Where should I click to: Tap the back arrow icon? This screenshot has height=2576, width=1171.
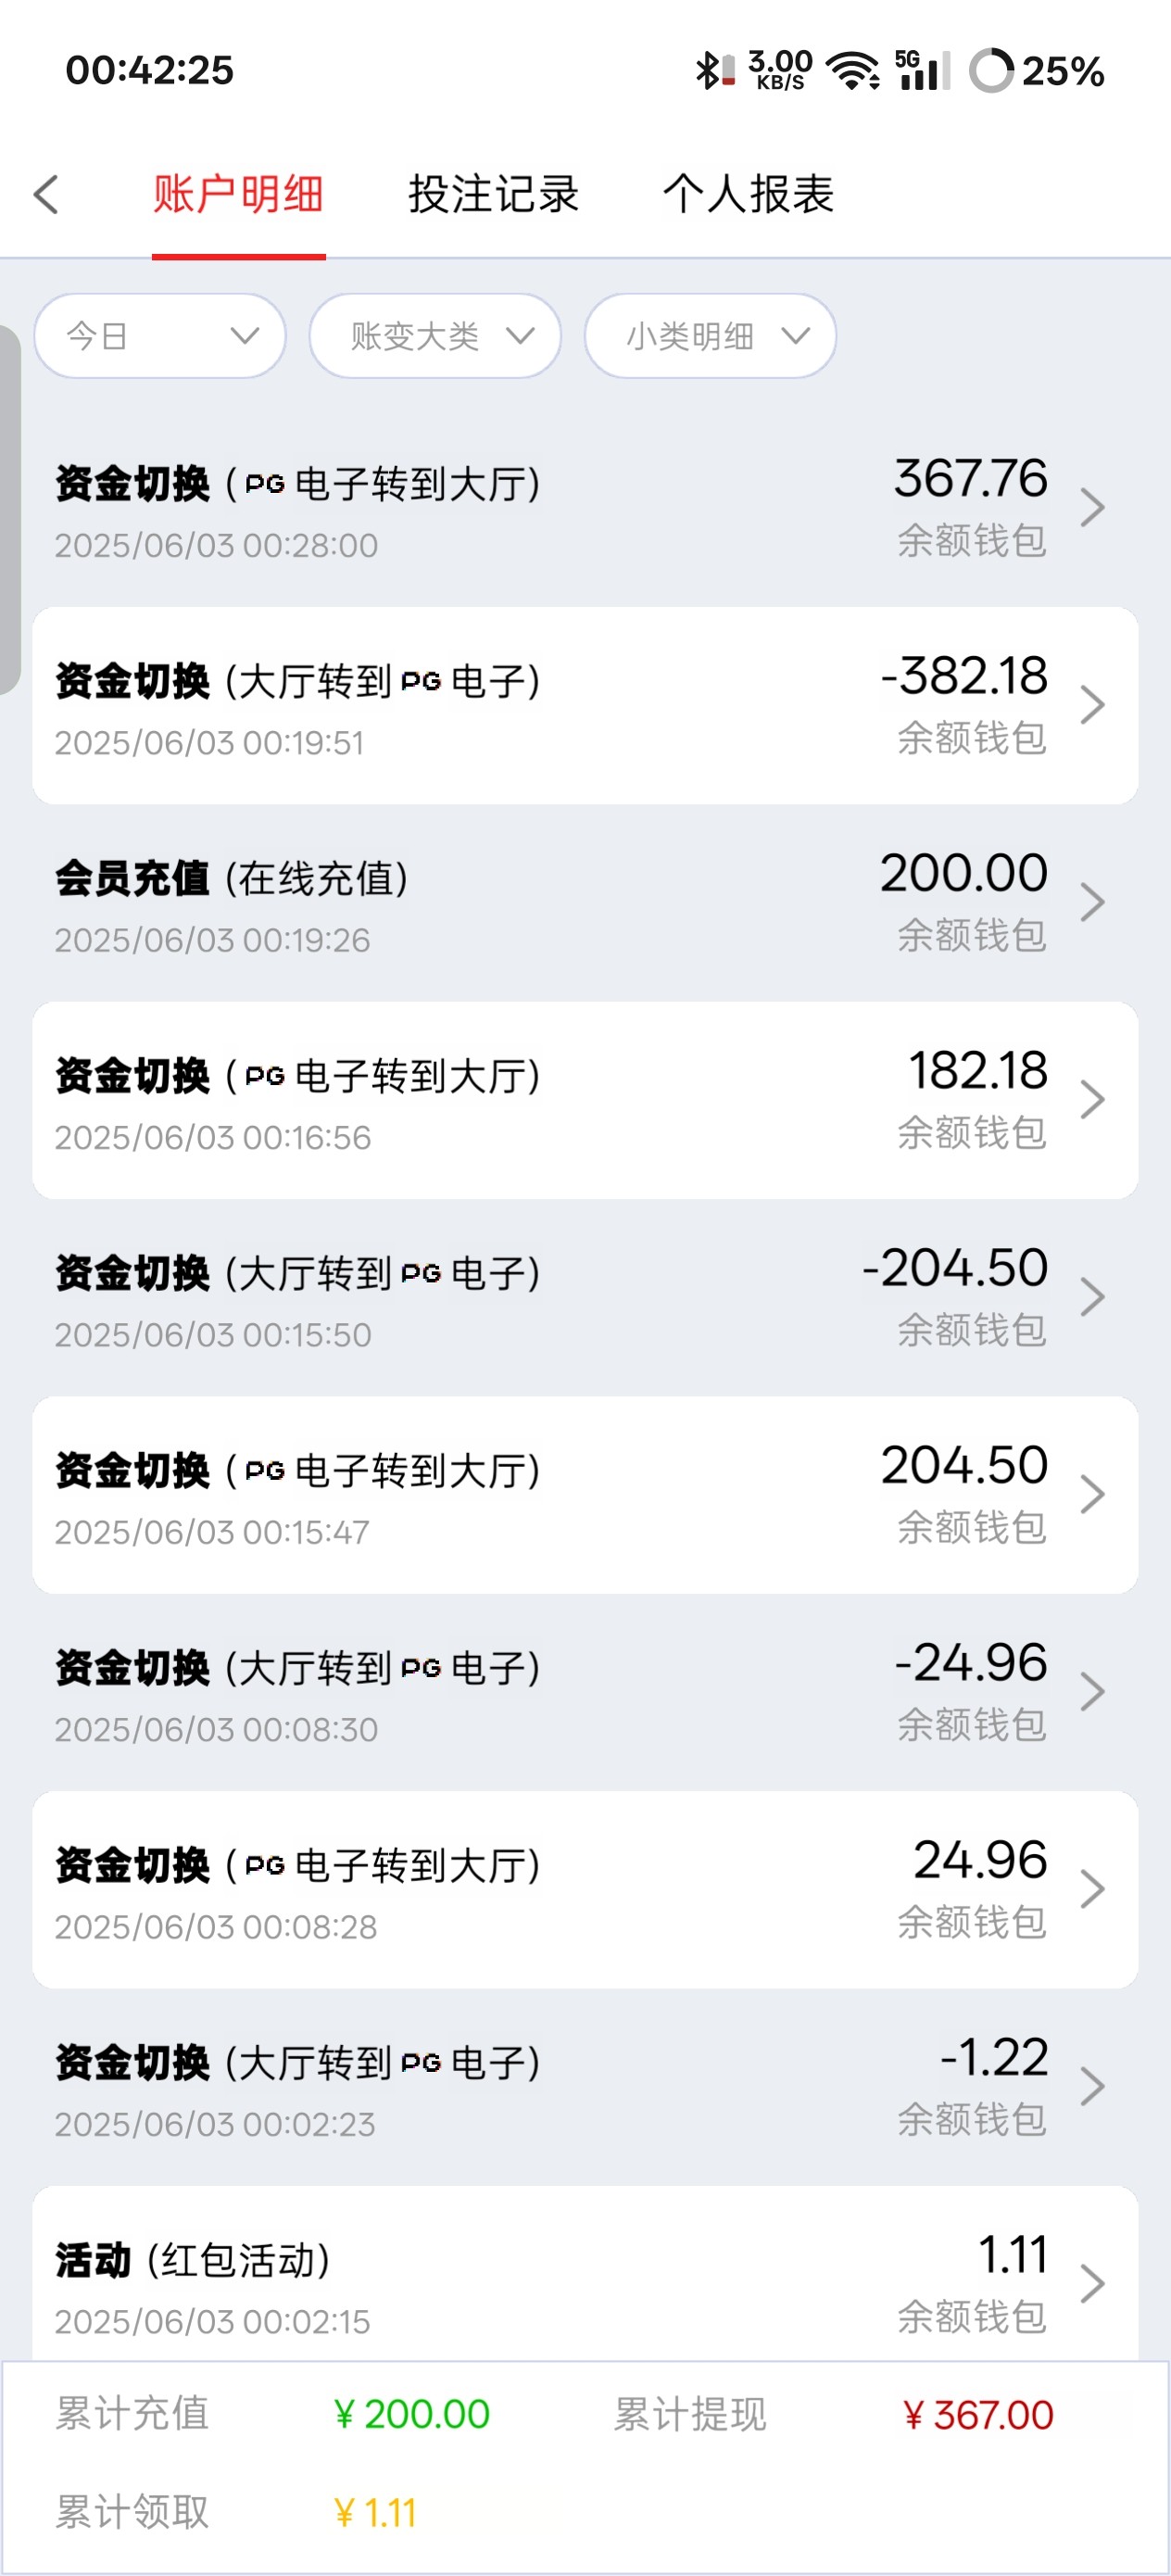pyautogui.click(x=46, y=194)
